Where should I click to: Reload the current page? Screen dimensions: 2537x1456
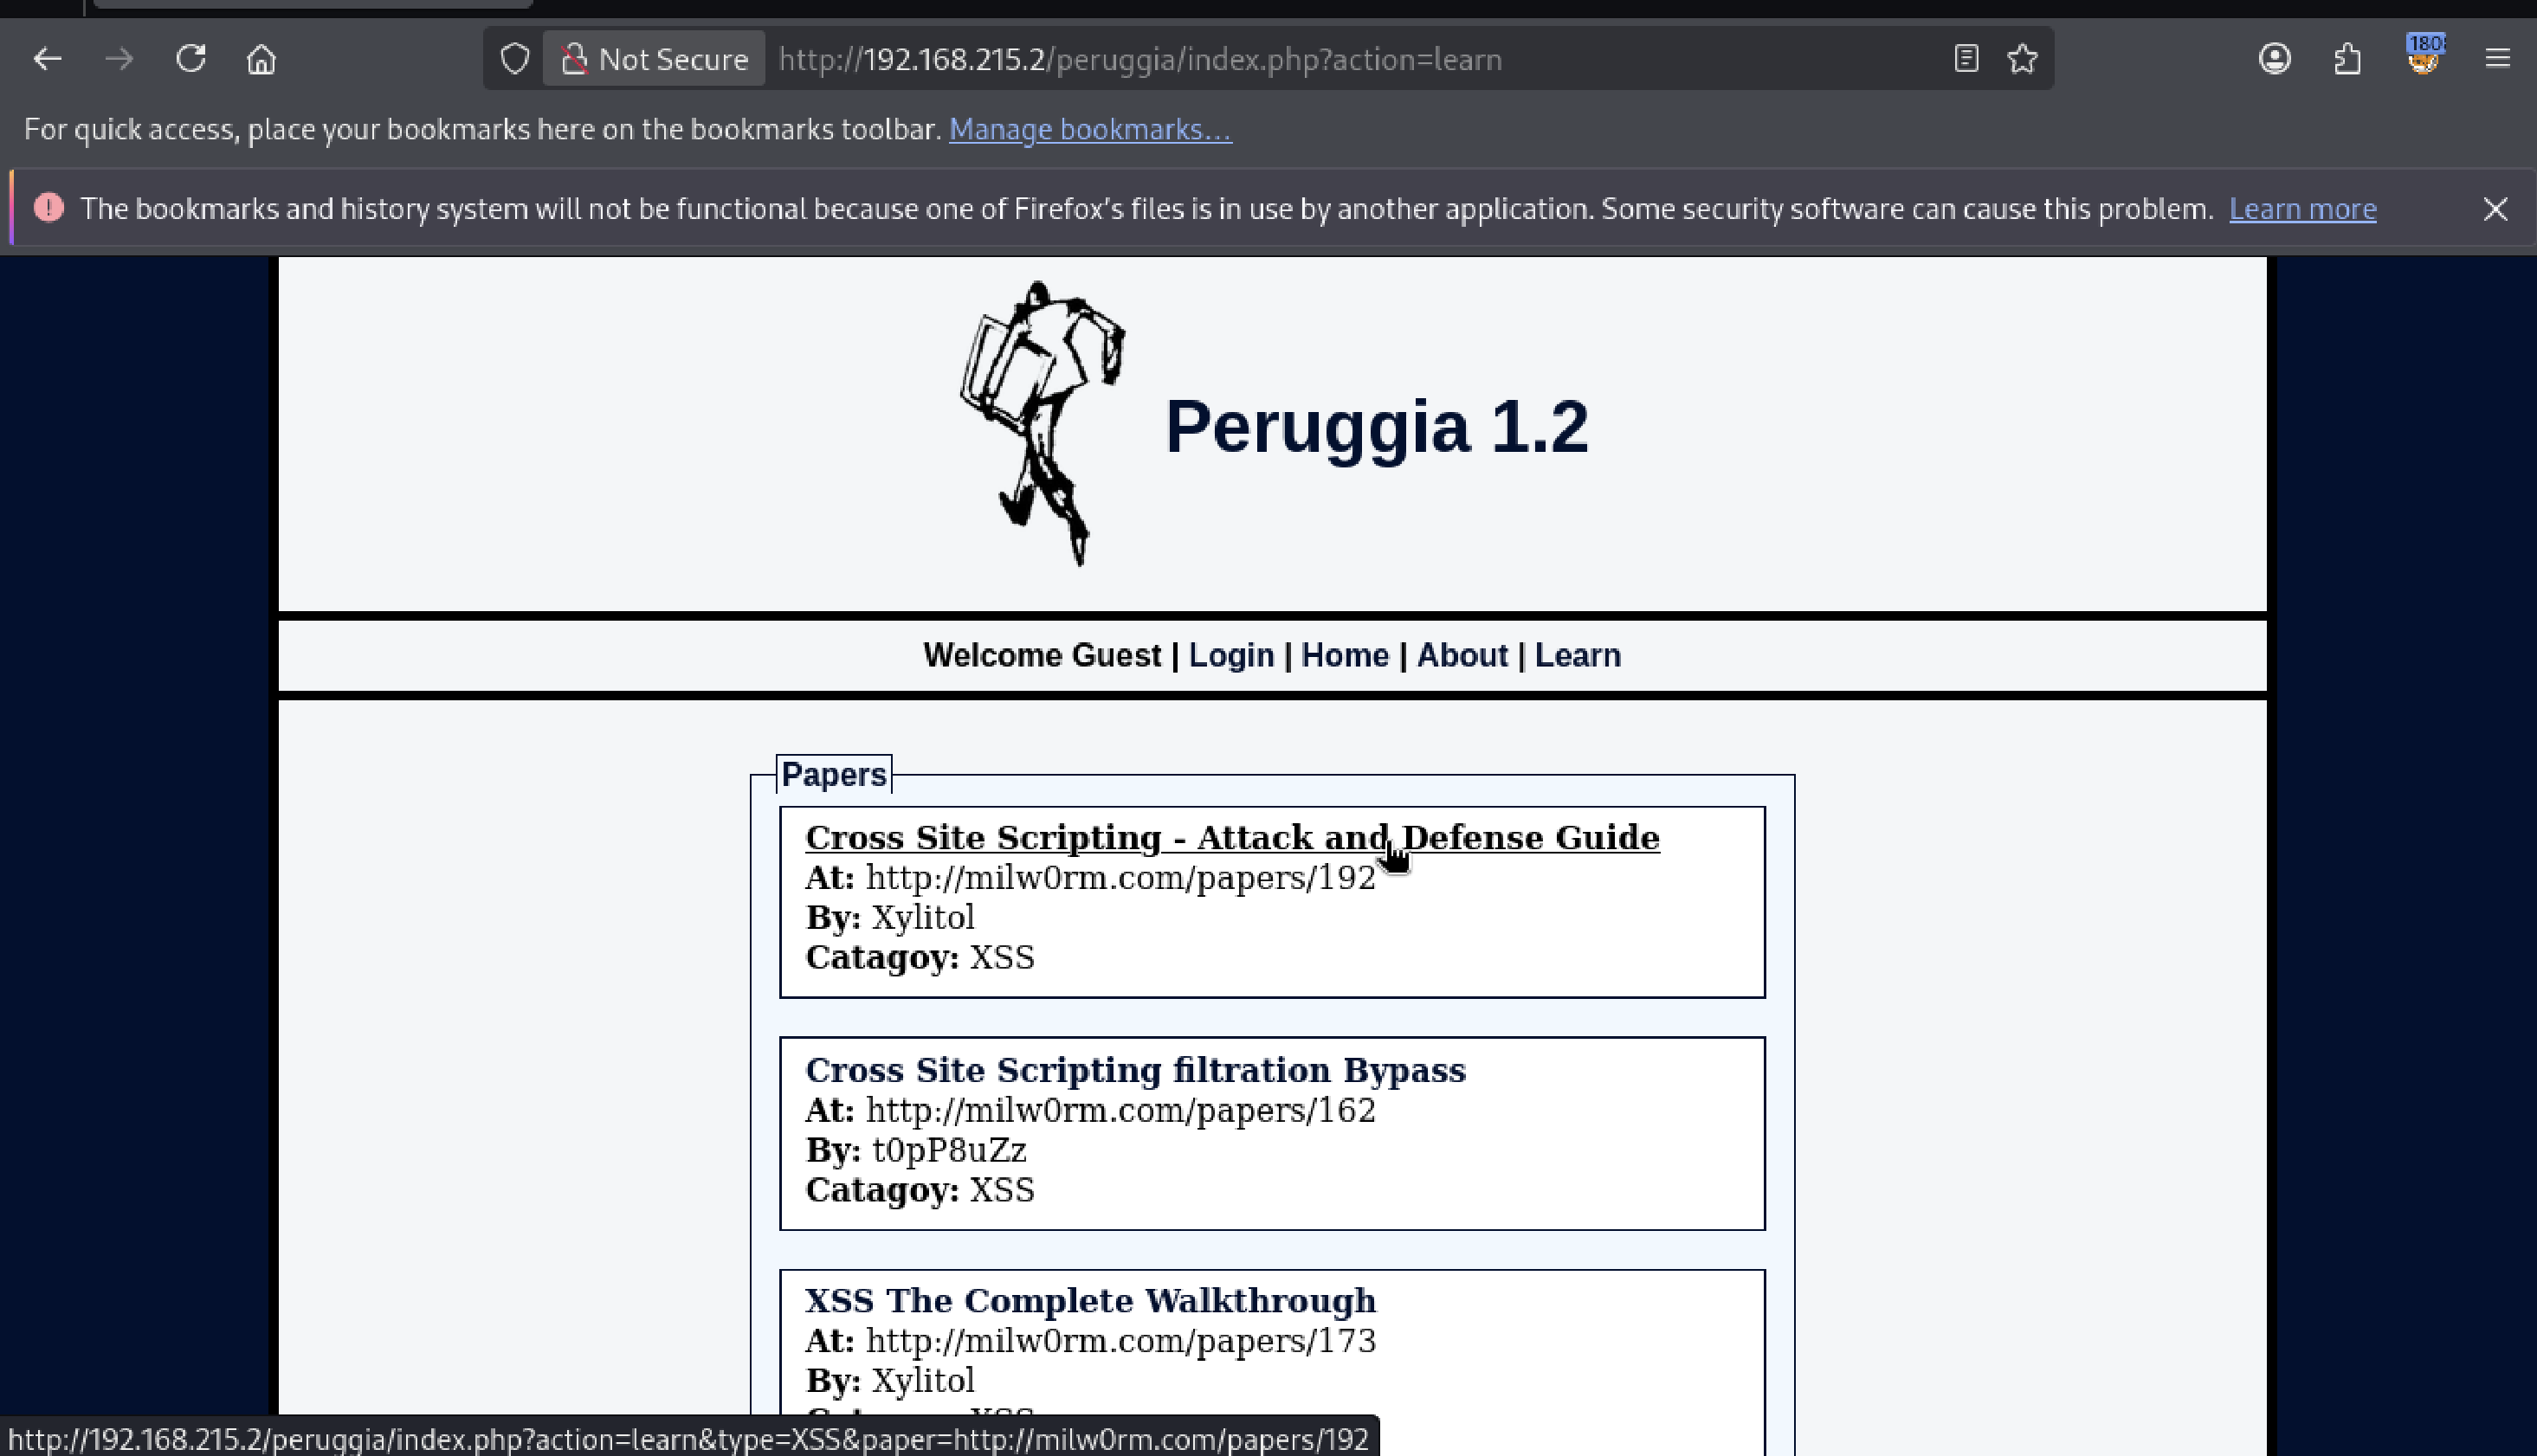tap(190, 59)
